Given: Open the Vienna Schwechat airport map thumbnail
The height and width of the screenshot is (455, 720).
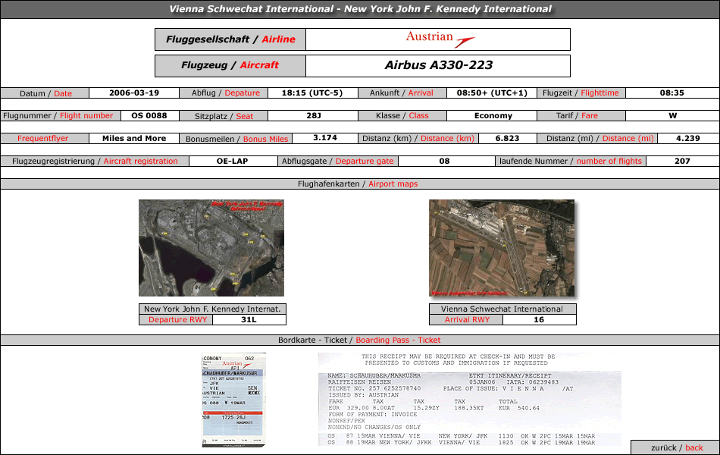Looking at the screenshot, I should coord(501,248).
